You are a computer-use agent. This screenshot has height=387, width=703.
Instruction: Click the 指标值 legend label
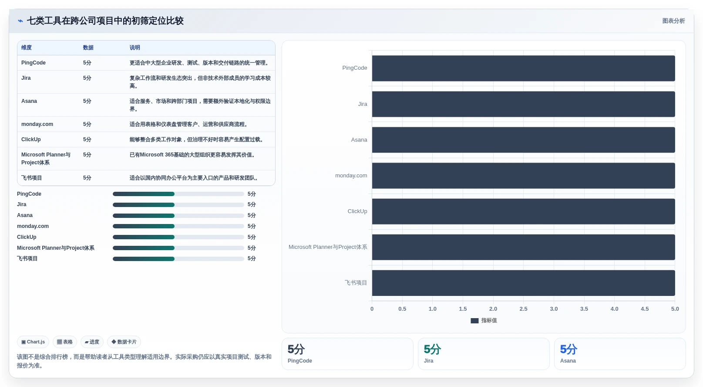(x=489, y=321)
